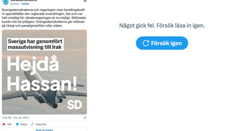Open the Hejdå Hassan airplane image
232x131 pixels.
(44, 72)
